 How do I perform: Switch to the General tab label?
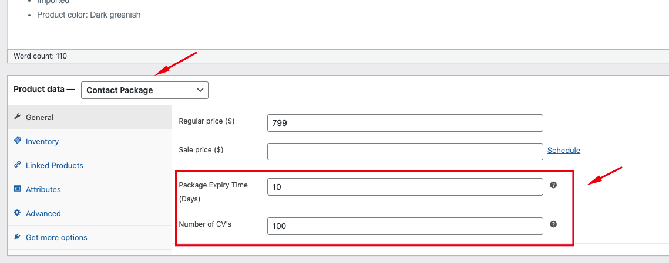coord(39,117)
